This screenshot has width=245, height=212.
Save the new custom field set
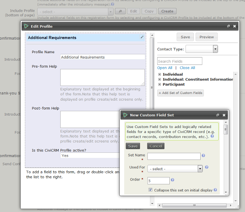pyautogui.click(x=133, y=146)
